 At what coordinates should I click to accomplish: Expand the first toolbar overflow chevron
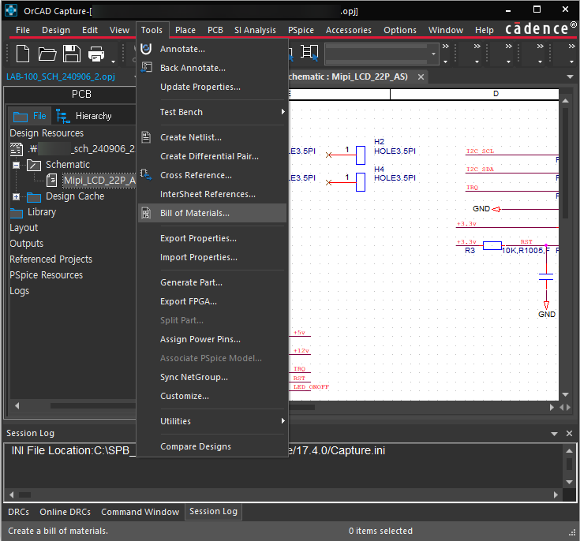[x=445, y=47]
